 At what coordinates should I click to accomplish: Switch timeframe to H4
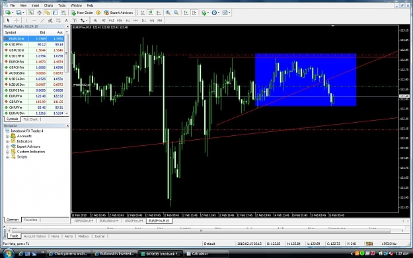pyautogui.click(x=135, y=20)
